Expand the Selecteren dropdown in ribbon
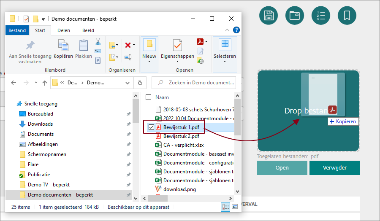Screen dimensions: 380x221 225,61
